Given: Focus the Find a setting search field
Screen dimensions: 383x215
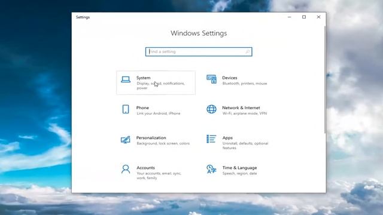Looking at the screenshot, I should pos(199,52).
